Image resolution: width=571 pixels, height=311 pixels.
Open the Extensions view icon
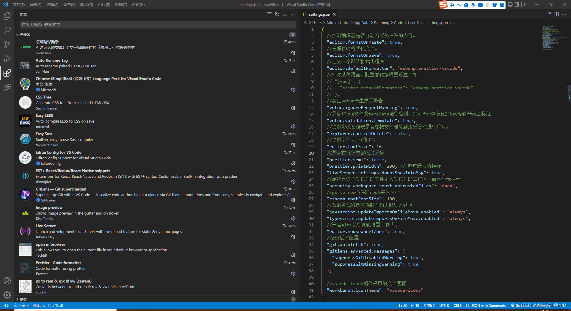(7, 73)
